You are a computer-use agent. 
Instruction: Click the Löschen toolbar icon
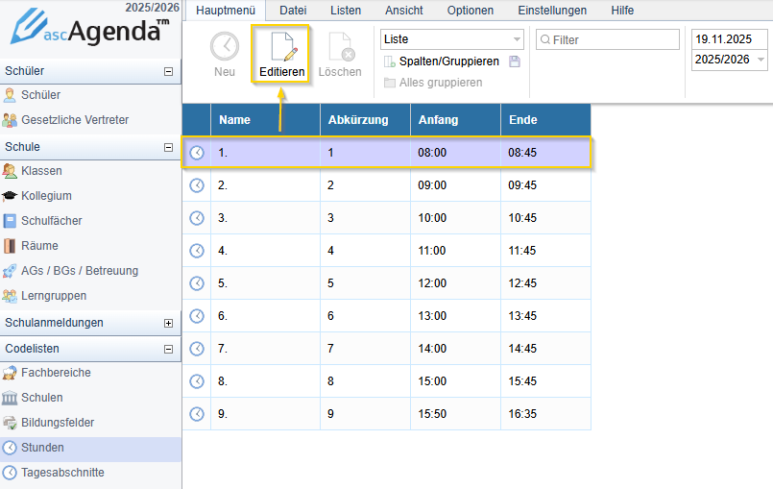tap(340, 47)
